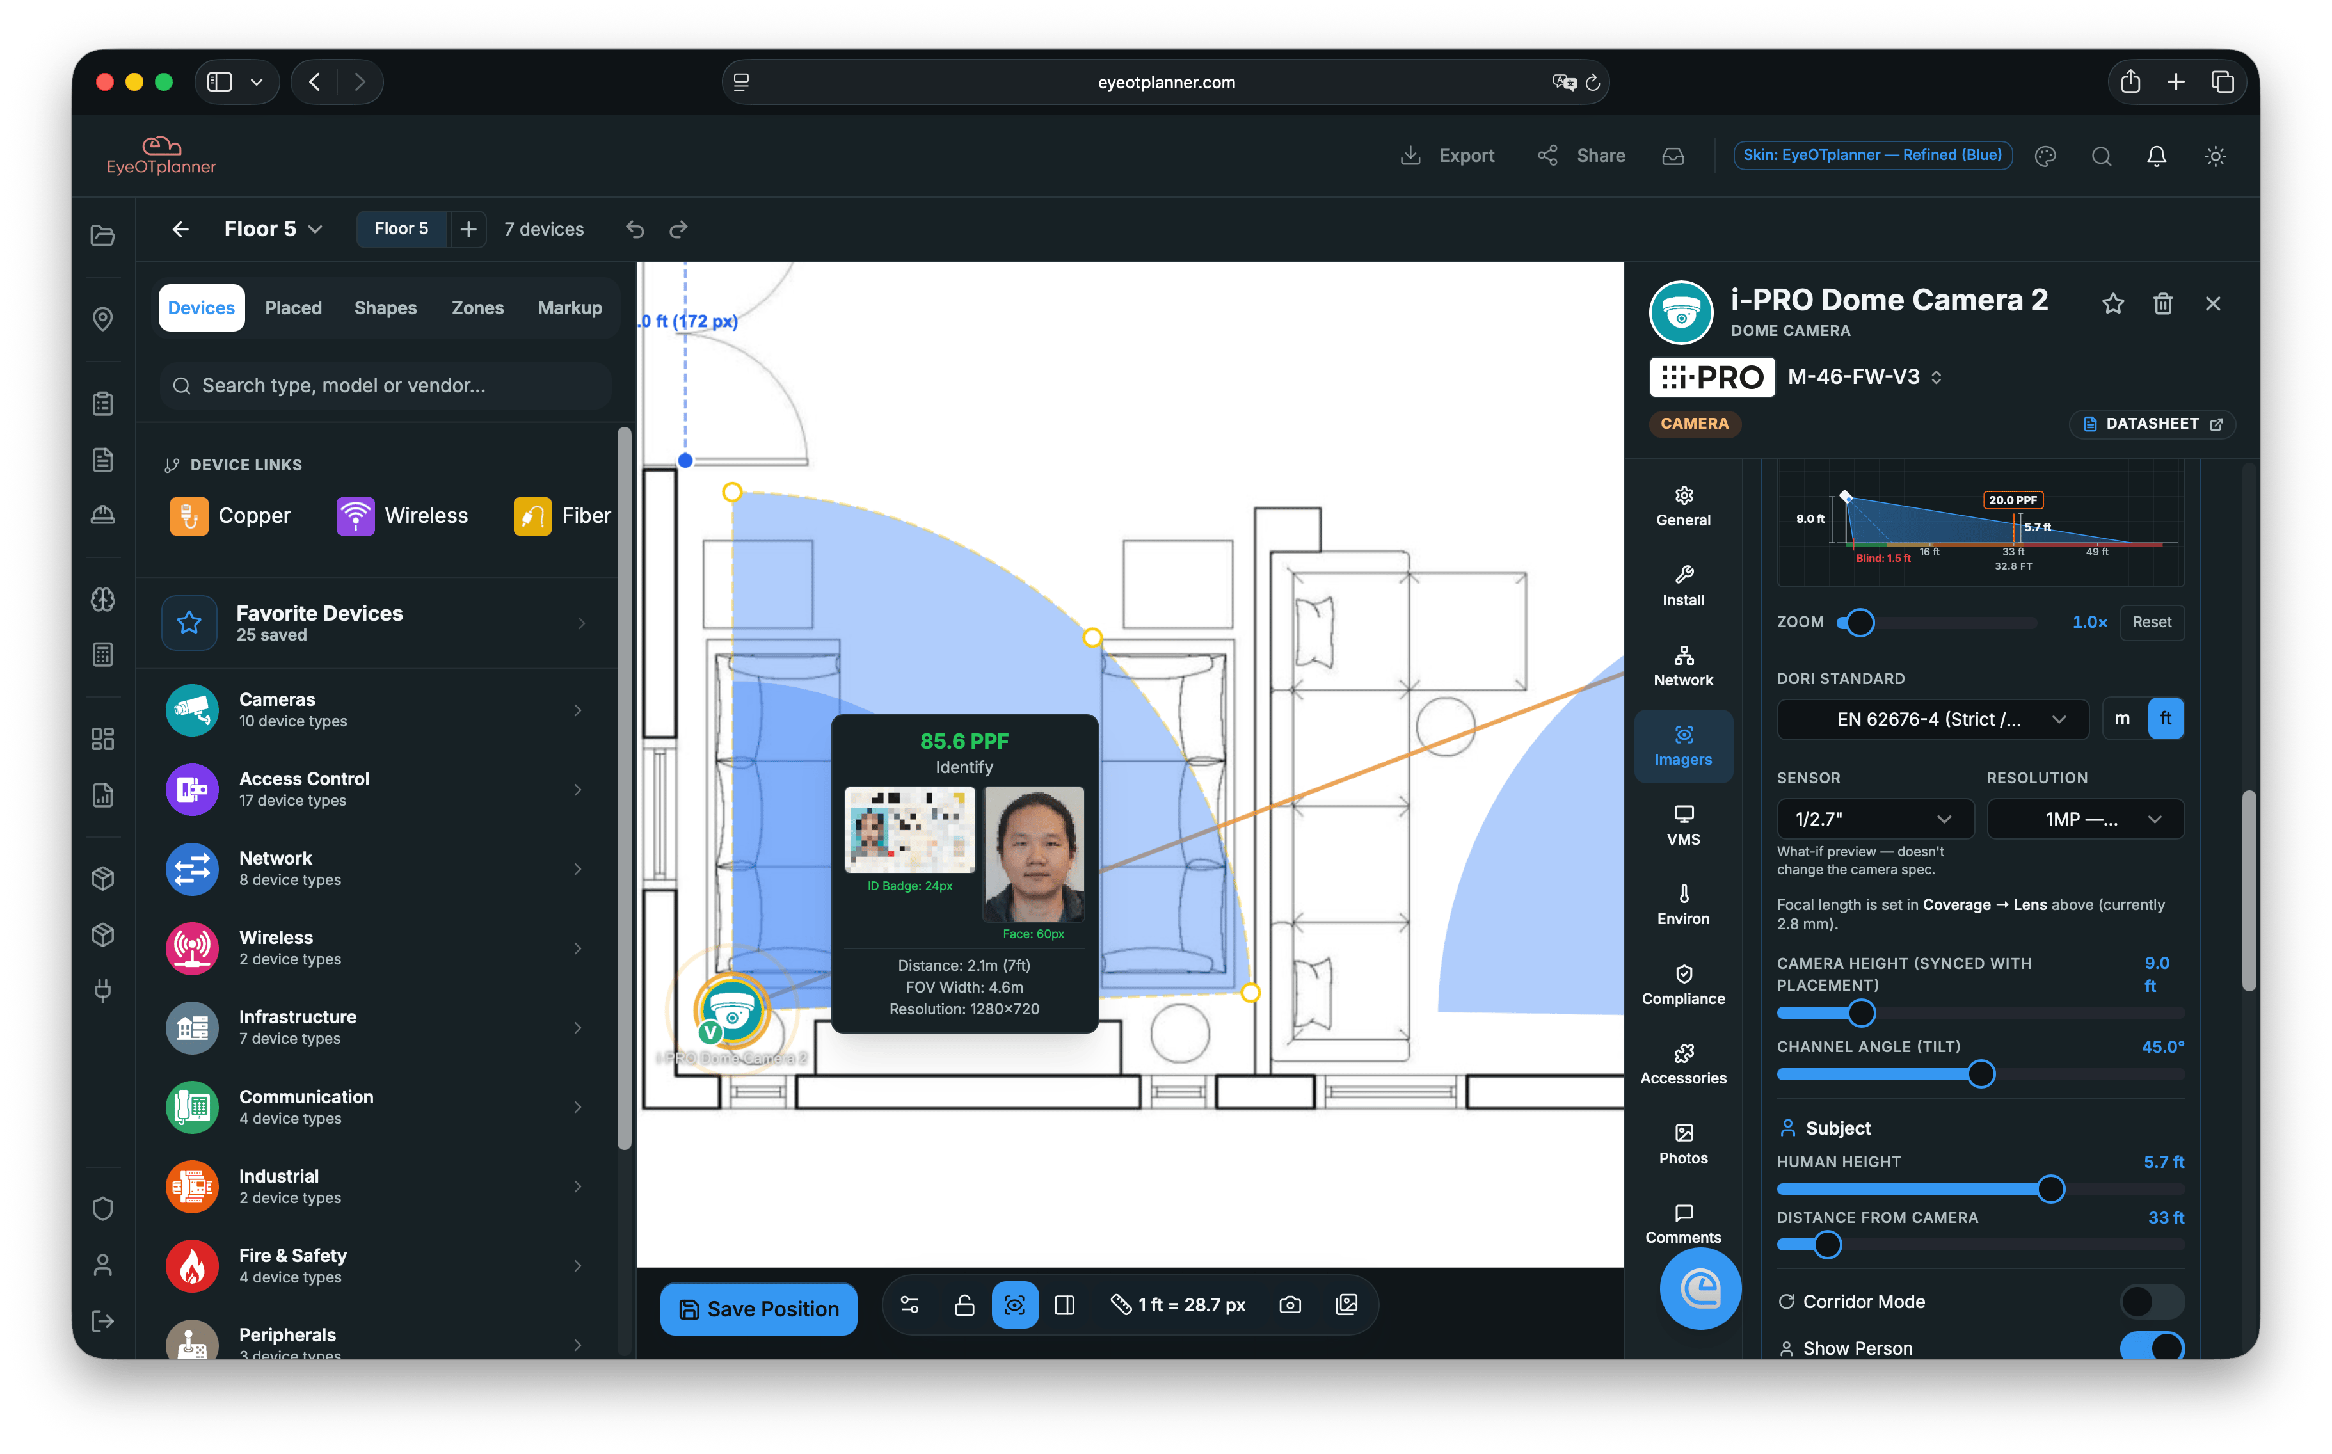Screen dimensions: 2332x1454
Task: Click the logout icon in sidebar
Action: pyautogui.click(x=103, y=1322)
